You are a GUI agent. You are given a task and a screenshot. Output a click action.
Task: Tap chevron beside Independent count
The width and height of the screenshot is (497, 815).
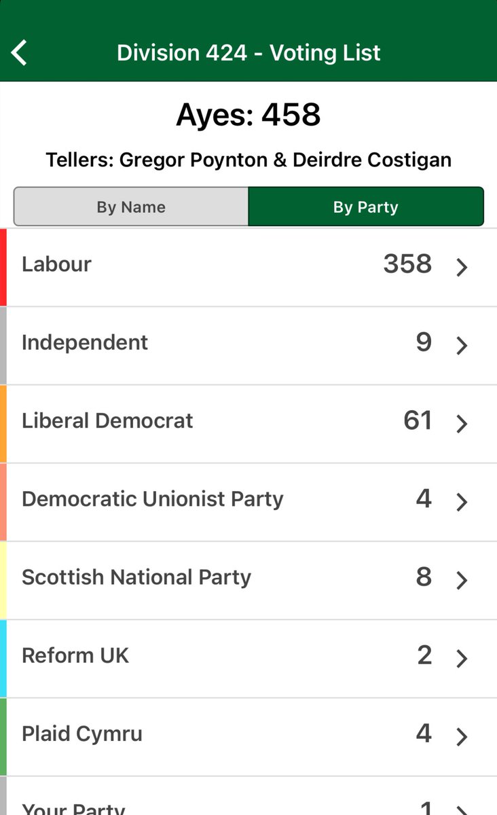click(462, 345)
